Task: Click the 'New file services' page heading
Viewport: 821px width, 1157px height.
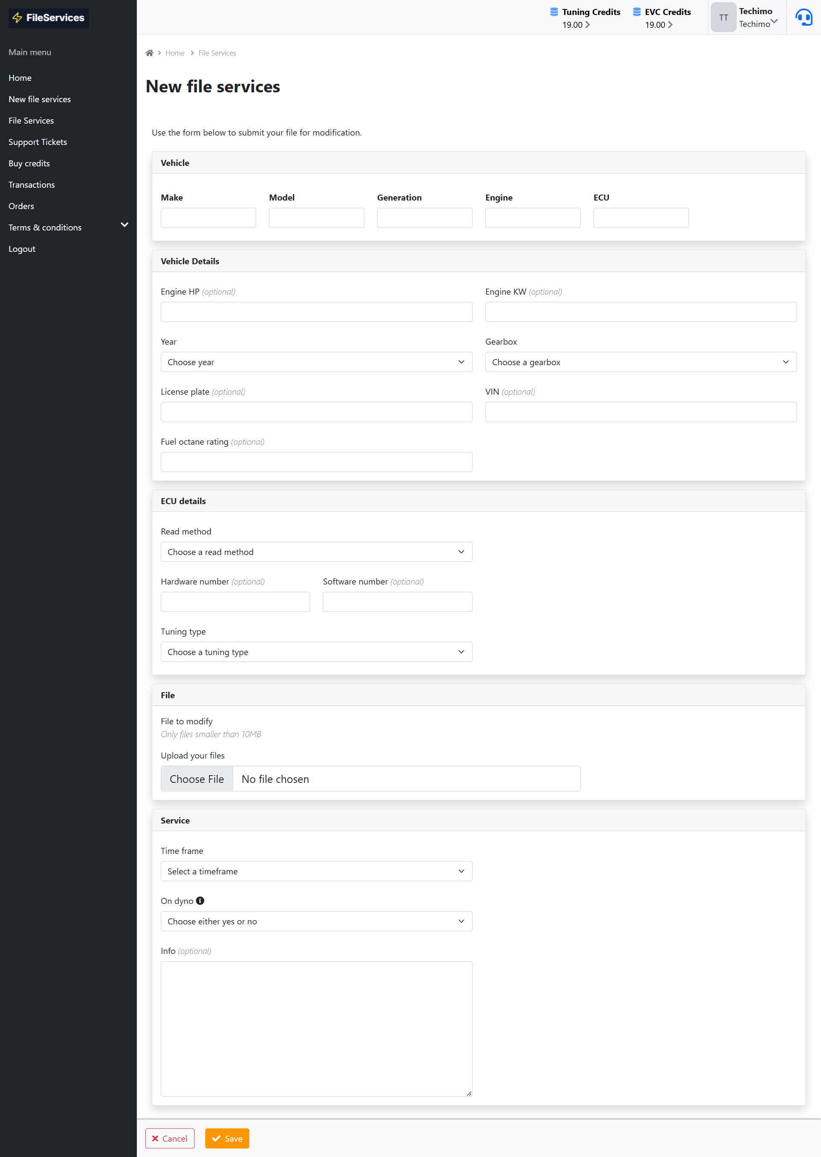Action: pos(213,86)
